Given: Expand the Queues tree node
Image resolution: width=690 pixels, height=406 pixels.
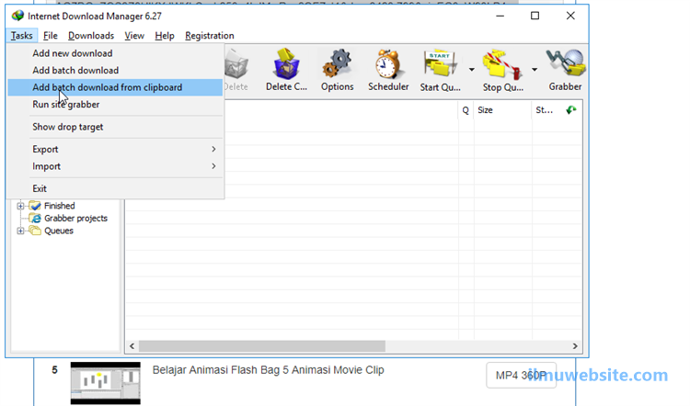Looking at the screenshot, I should coord(20,231).
